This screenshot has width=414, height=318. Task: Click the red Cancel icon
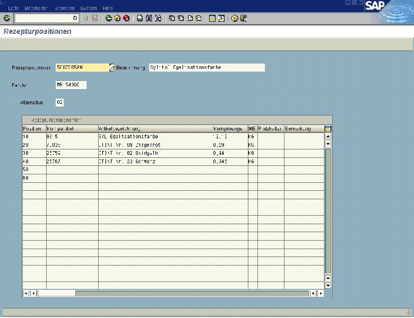pos(126,18)
